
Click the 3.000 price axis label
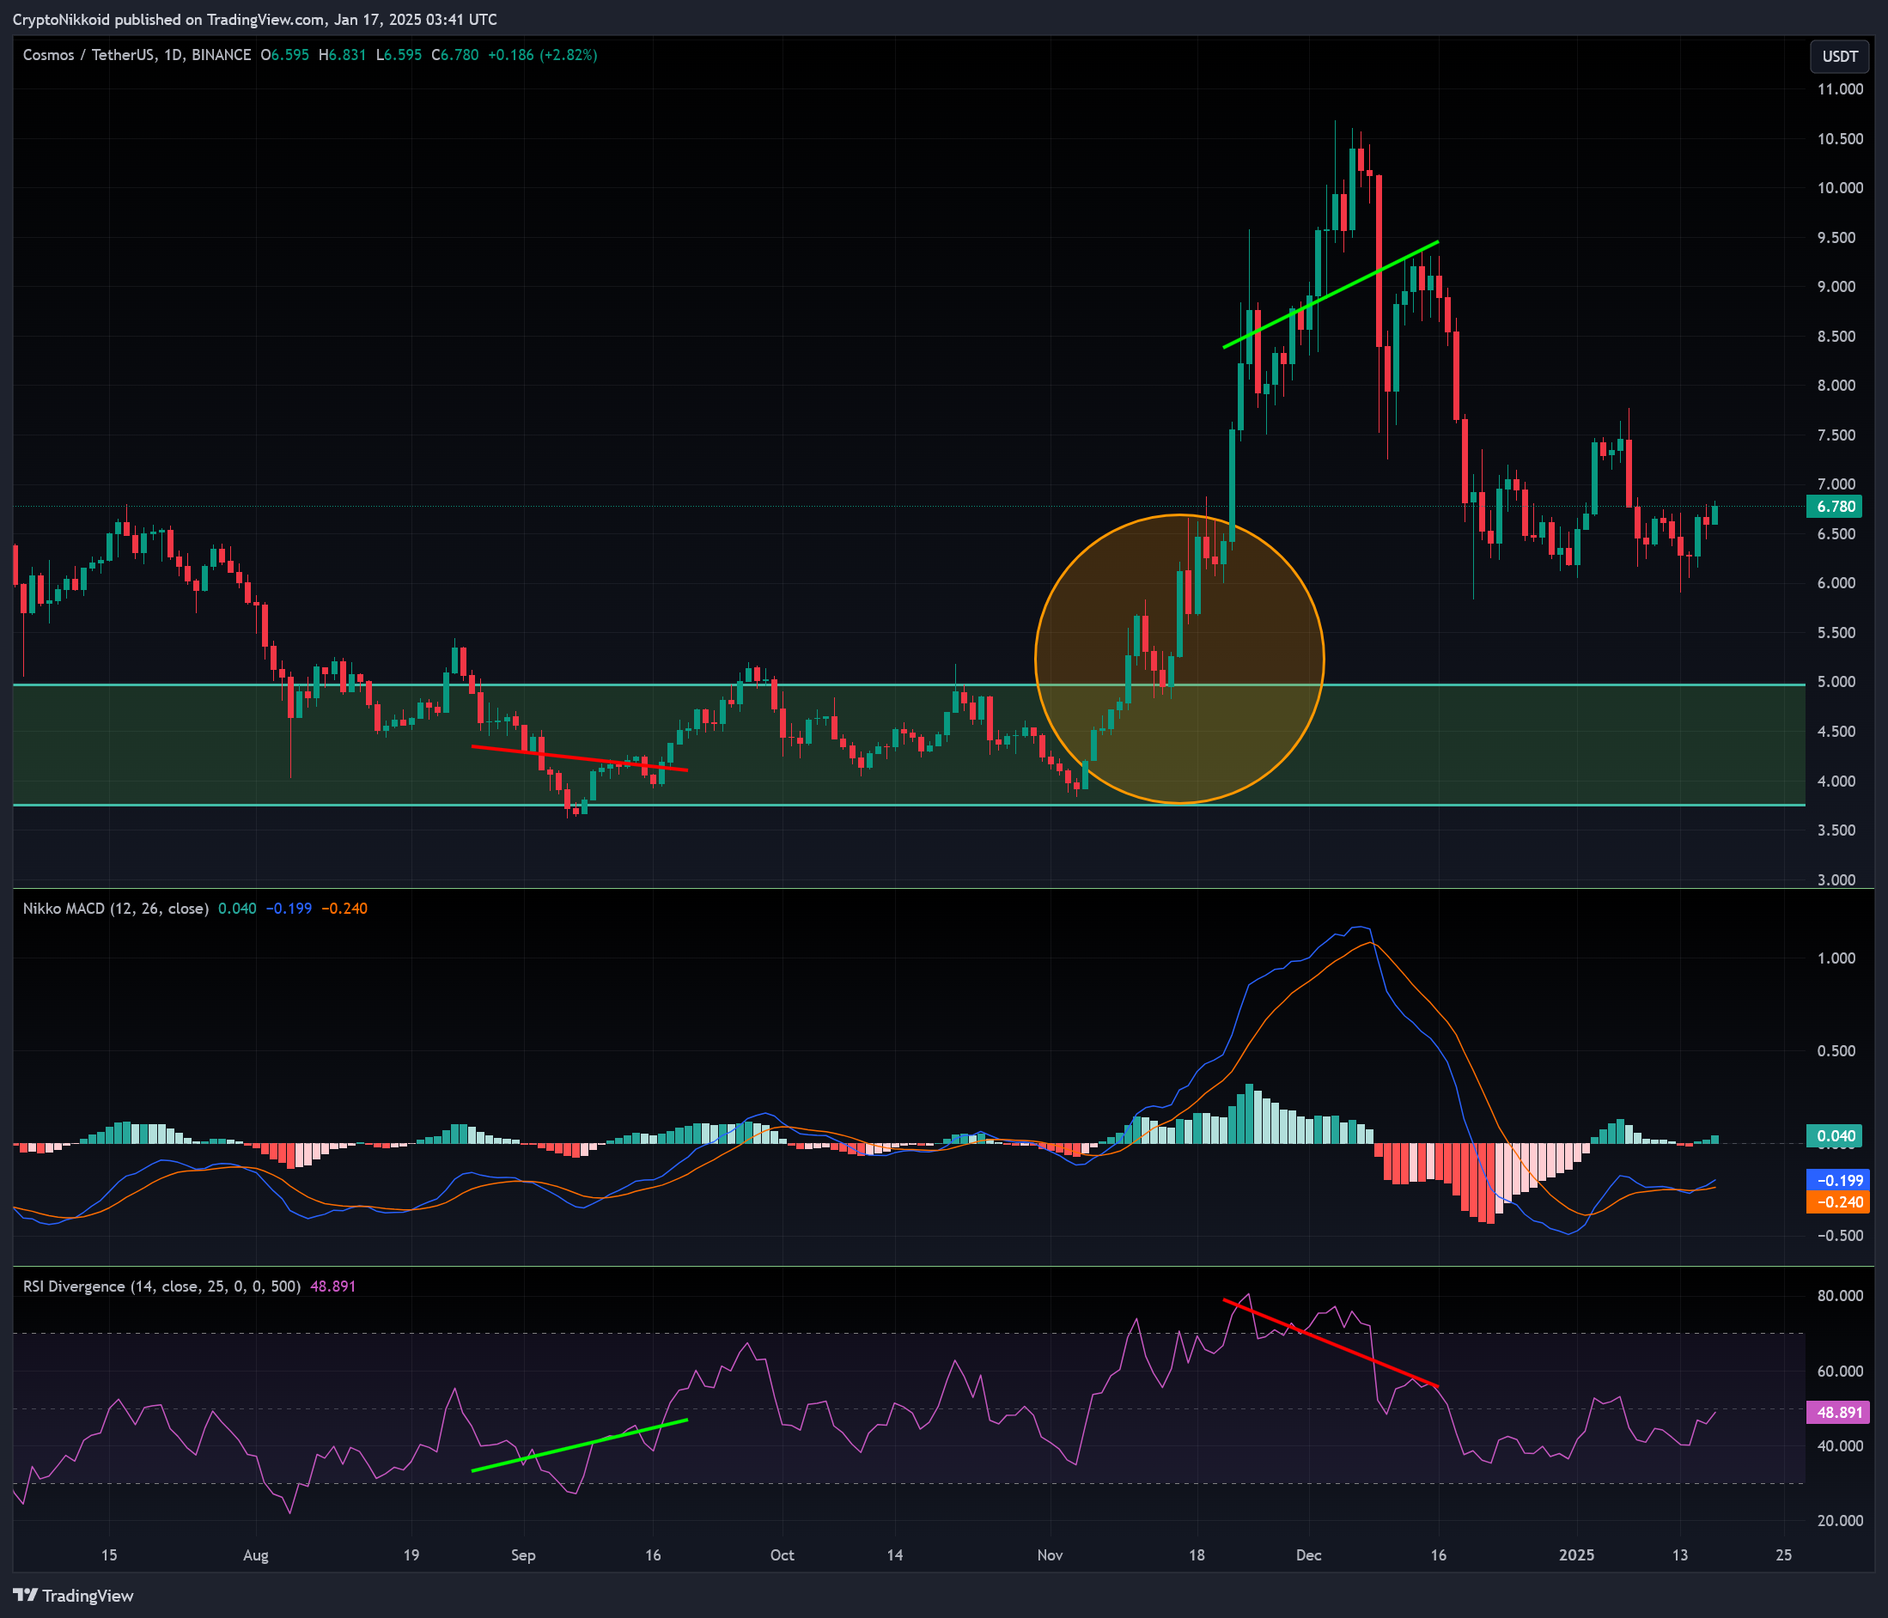click(x=1836, y=880)
